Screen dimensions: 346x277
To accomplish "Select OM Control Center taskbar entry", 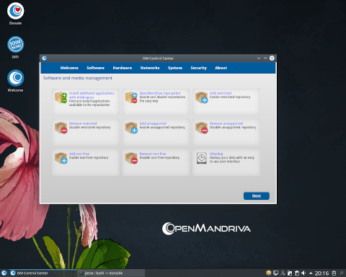I will pyautogui.click(x=43, y=273).
